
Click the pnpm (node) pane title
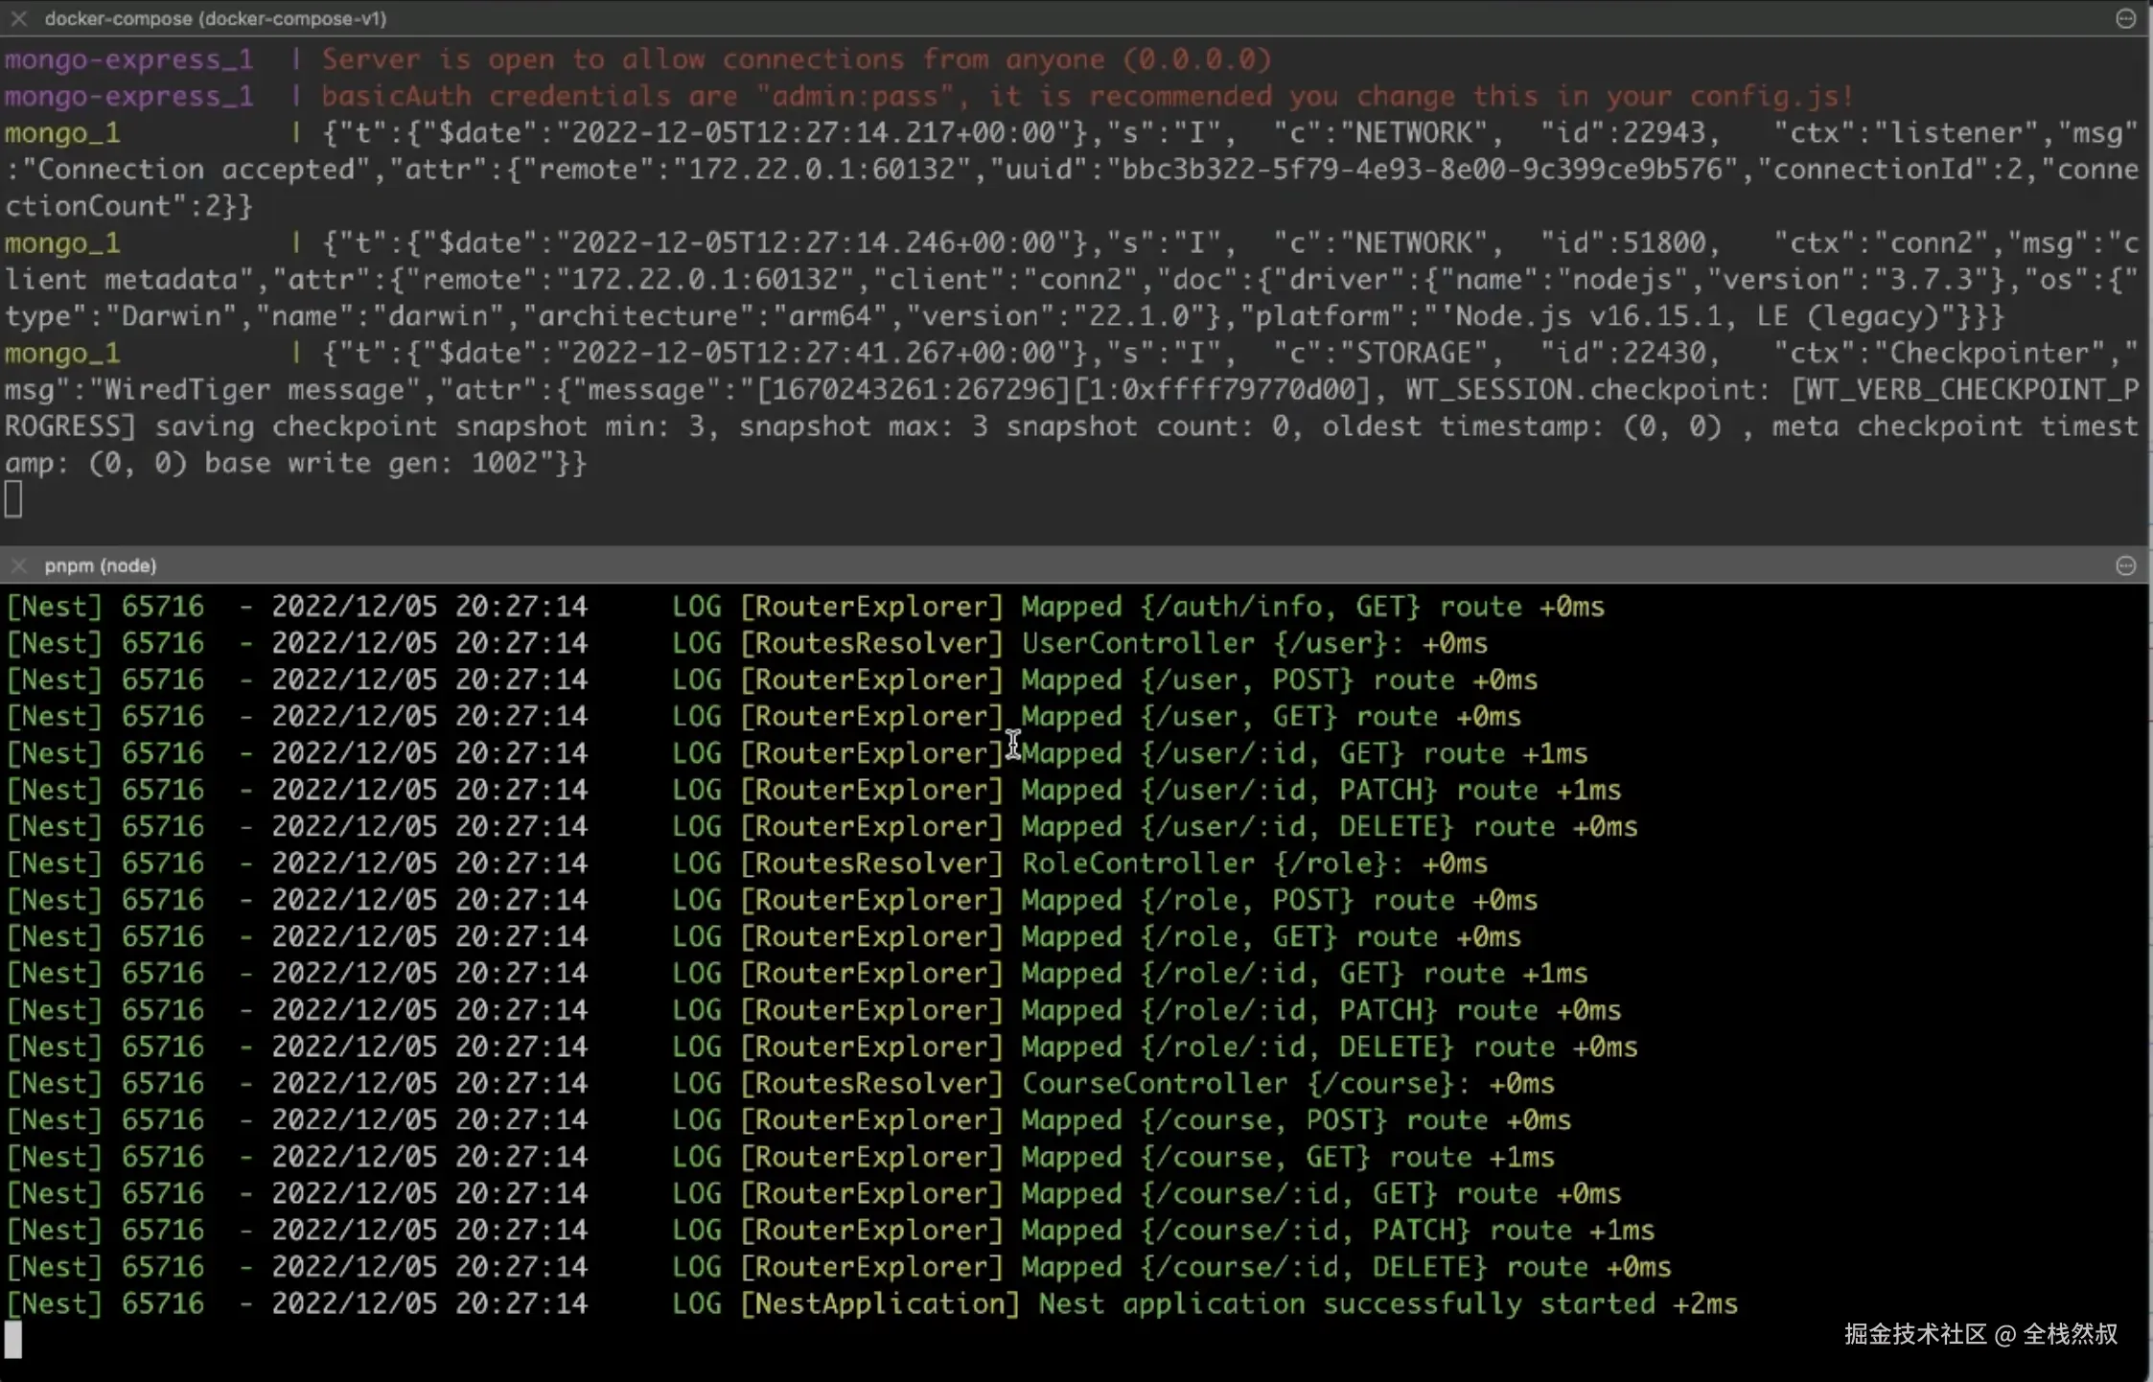tap(100, 565)
